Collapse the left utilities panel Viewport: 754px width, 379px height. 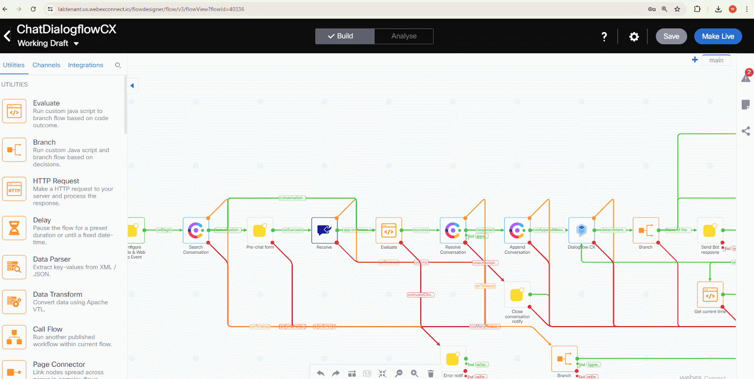(x=132, y=86)
